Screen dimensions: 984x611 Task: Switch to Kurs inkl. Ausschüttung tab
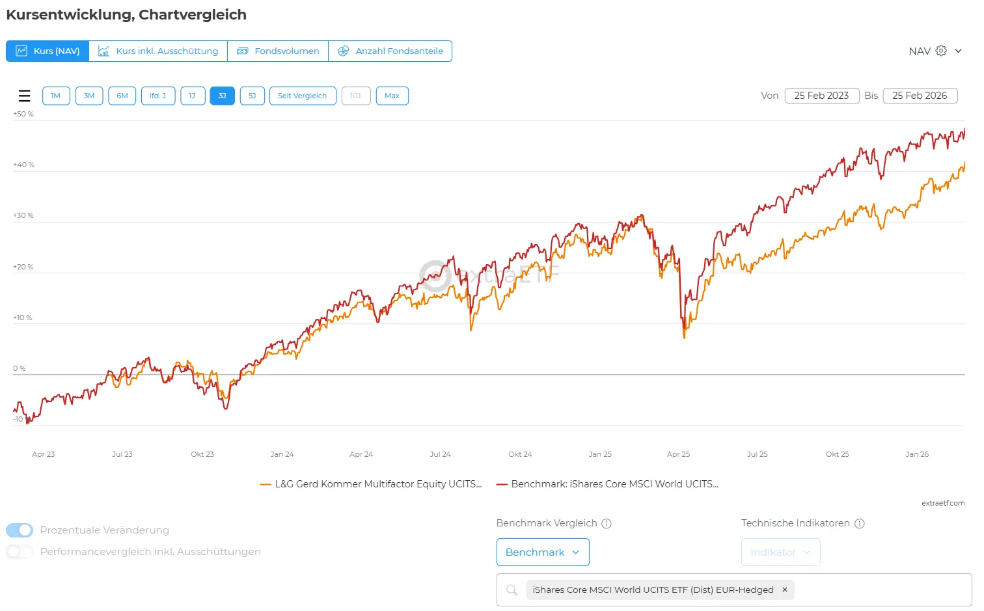pos(158,51)
